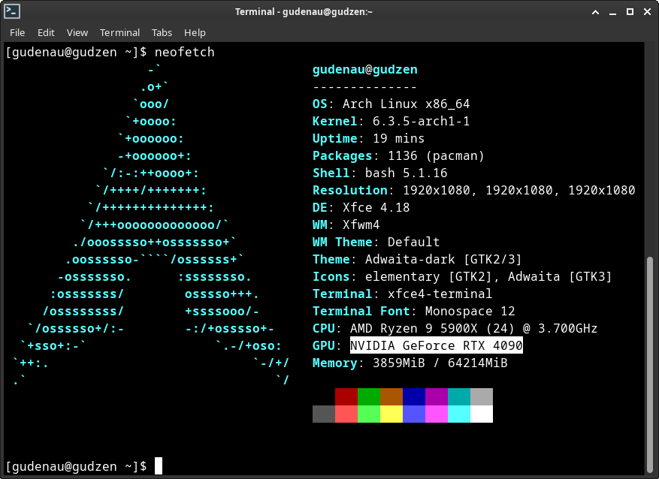
Task: Click the Icons line with elementary
Action: click(462, 276)
